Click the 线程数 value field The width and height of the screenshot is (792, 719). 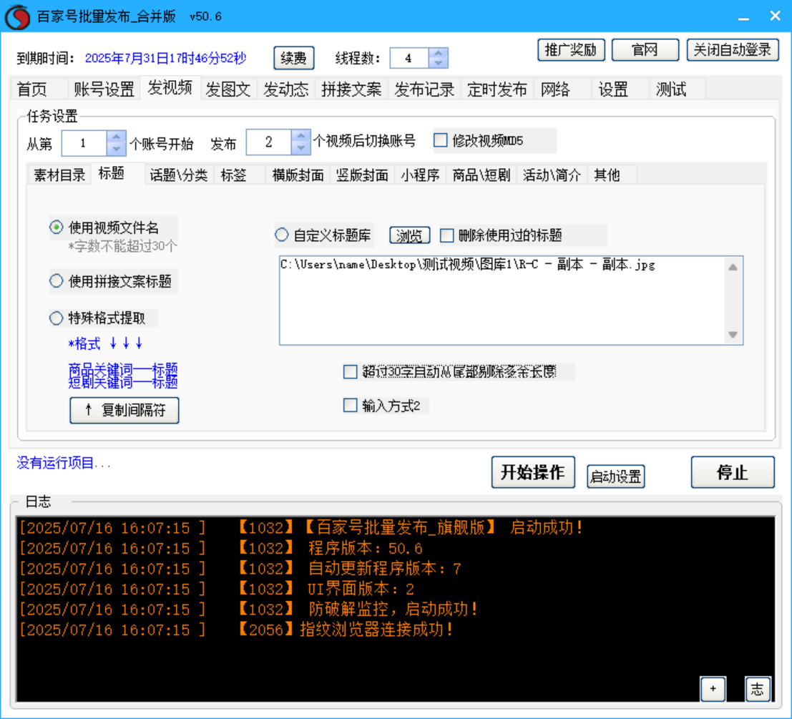click(x=409, y=58)
